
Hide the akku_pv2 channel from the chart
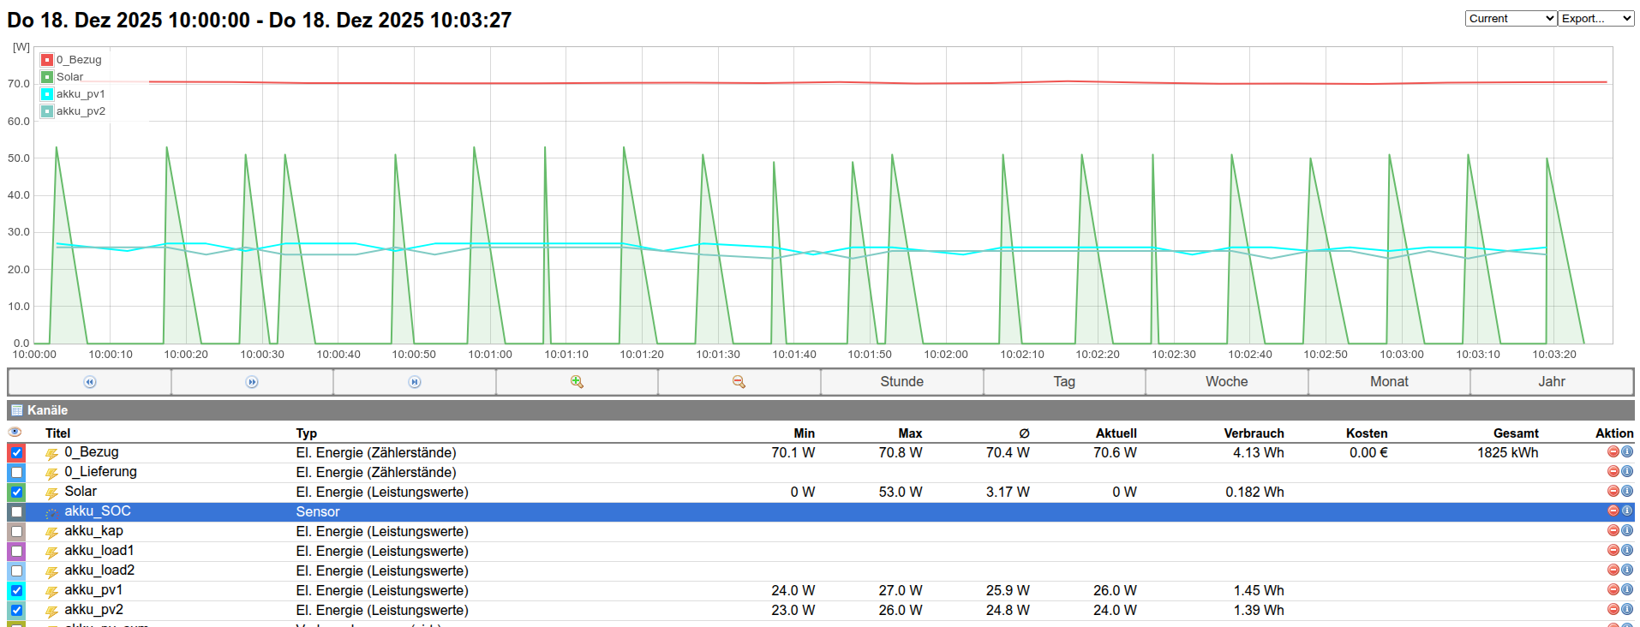click(x=16, y=611)
